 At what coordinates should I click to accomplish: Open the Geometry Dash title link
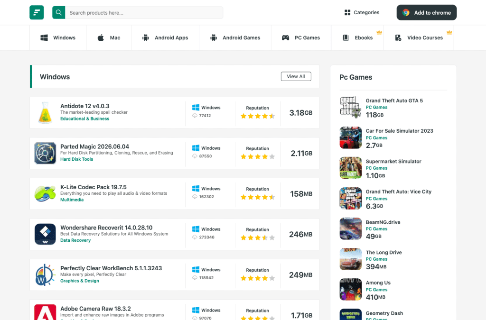384,313
